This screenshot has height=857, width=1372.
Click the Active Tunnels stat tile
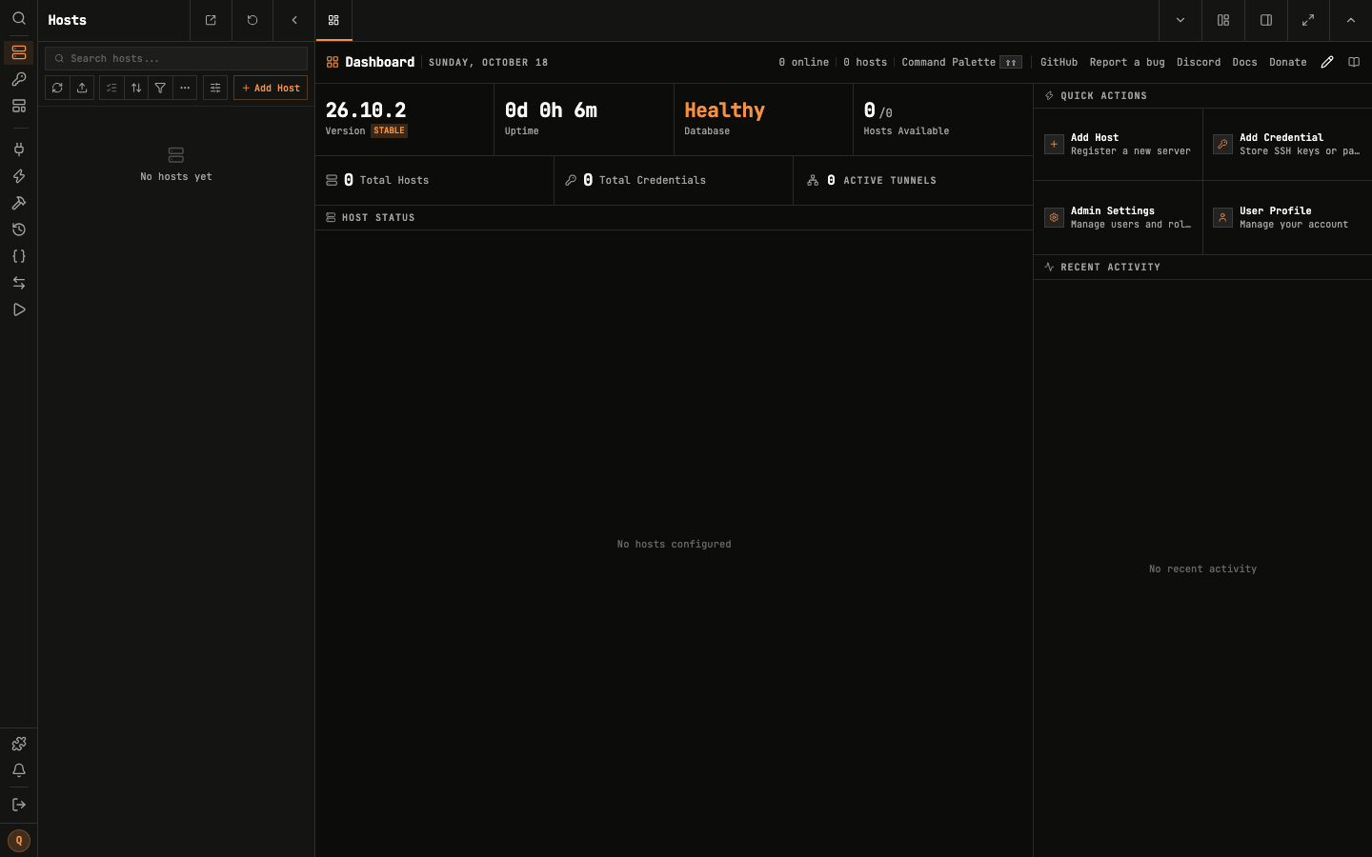913,180
